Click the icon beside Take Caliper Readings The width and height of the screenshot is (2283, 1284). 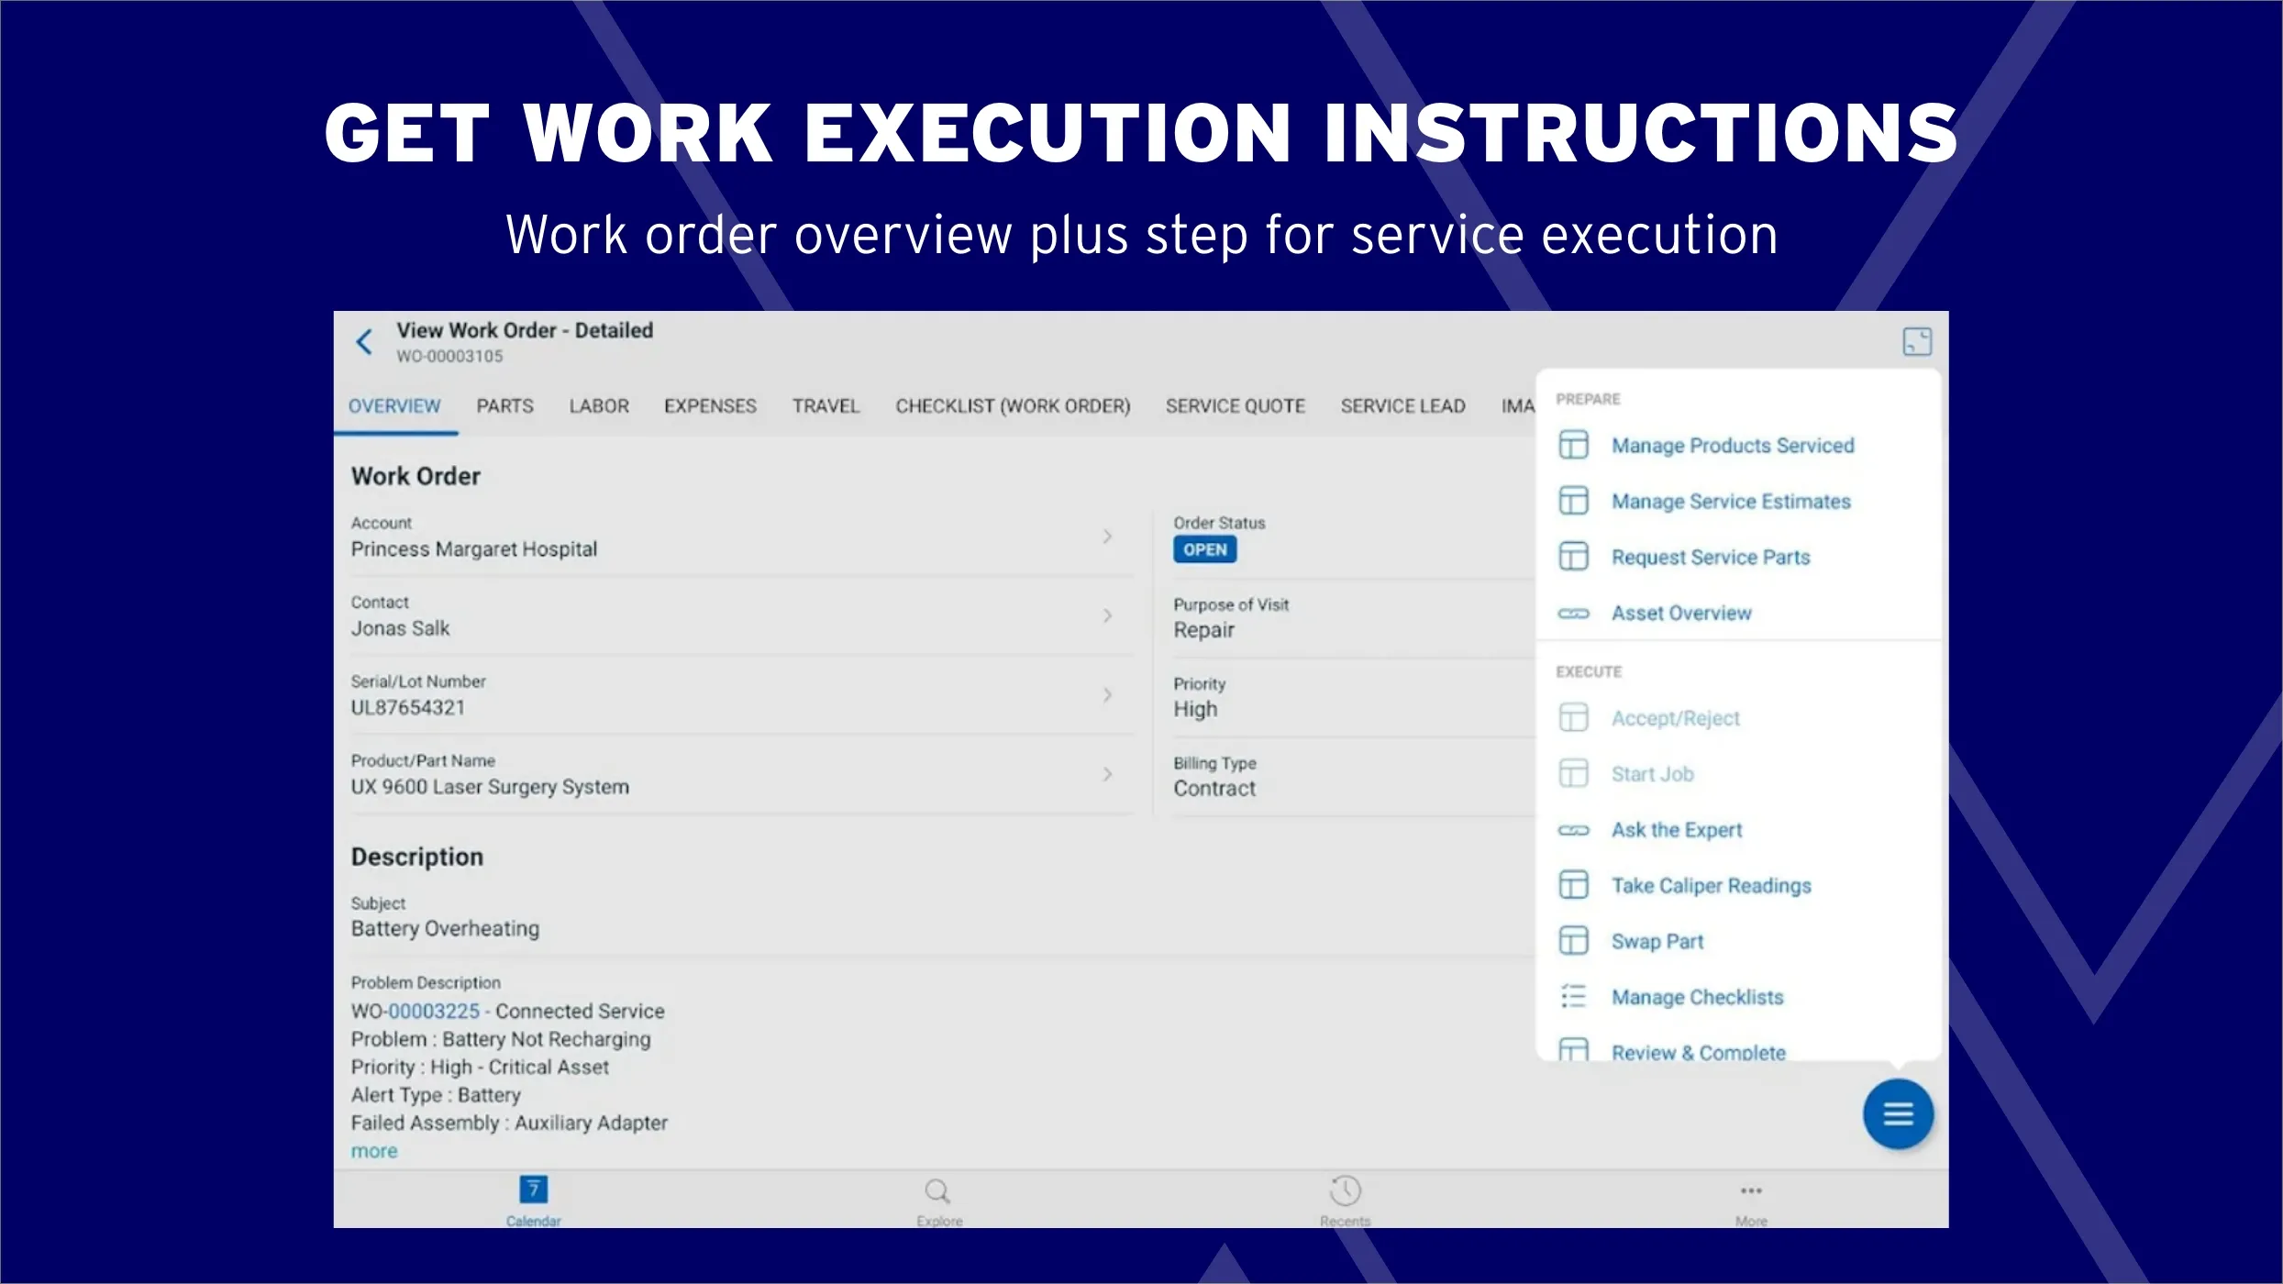pos(1574,885)
